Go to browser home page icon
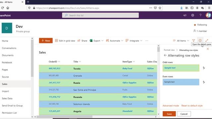This screenshot has width=212, height=119. [x=8, y=8]
